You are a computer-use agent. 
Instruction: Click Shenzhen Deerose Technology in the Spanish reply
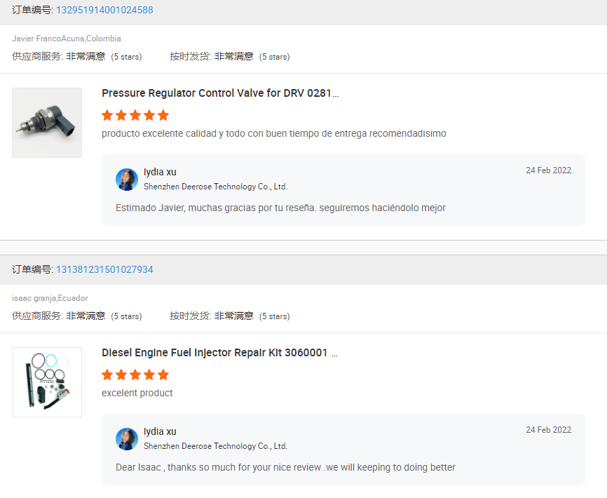(215, 187)
